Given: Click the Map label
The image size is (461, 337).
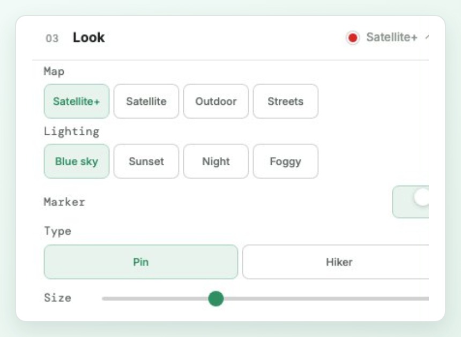Looking at the screenshot, I should pyautogui.click(x=54, y=72).
